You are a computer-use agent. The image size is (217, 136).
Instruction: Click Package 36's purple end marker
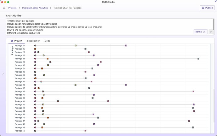[x=126, y=85]
